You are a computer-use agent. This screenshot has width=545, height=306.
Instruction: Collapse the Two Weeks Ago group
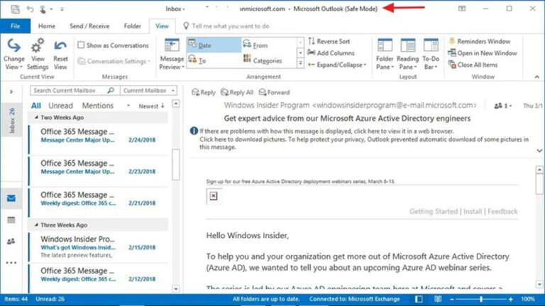click(36, 118)
